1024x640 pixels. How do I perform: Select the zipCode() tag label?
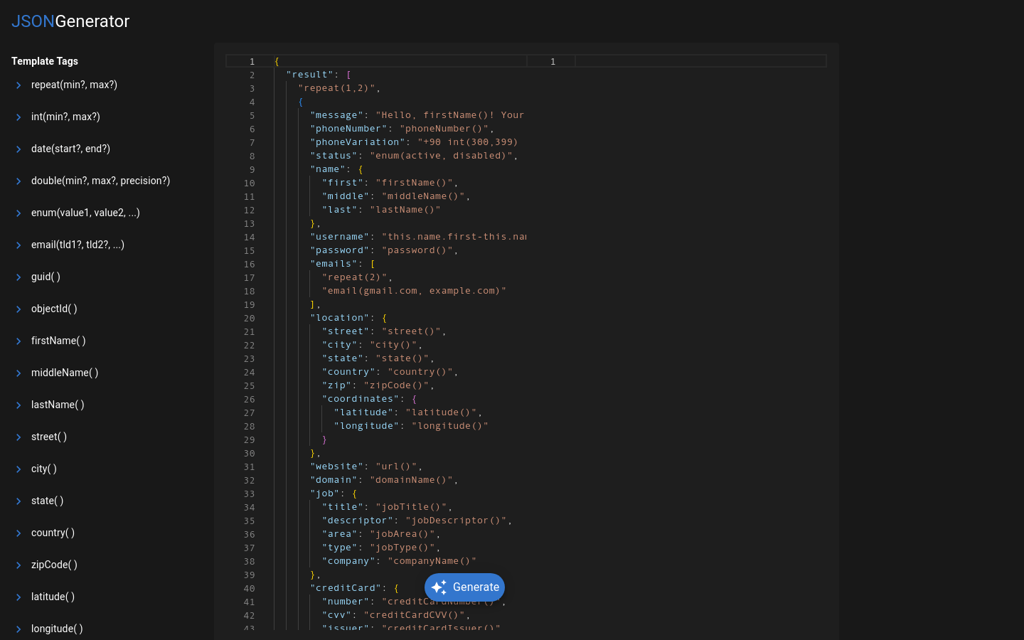click(54, 565)
